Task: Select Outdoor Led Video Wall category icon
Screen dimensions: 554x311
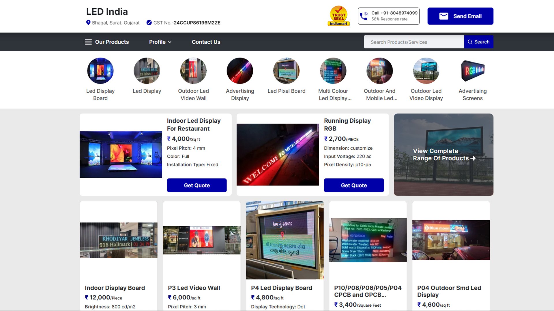Action: click(193, 71)
